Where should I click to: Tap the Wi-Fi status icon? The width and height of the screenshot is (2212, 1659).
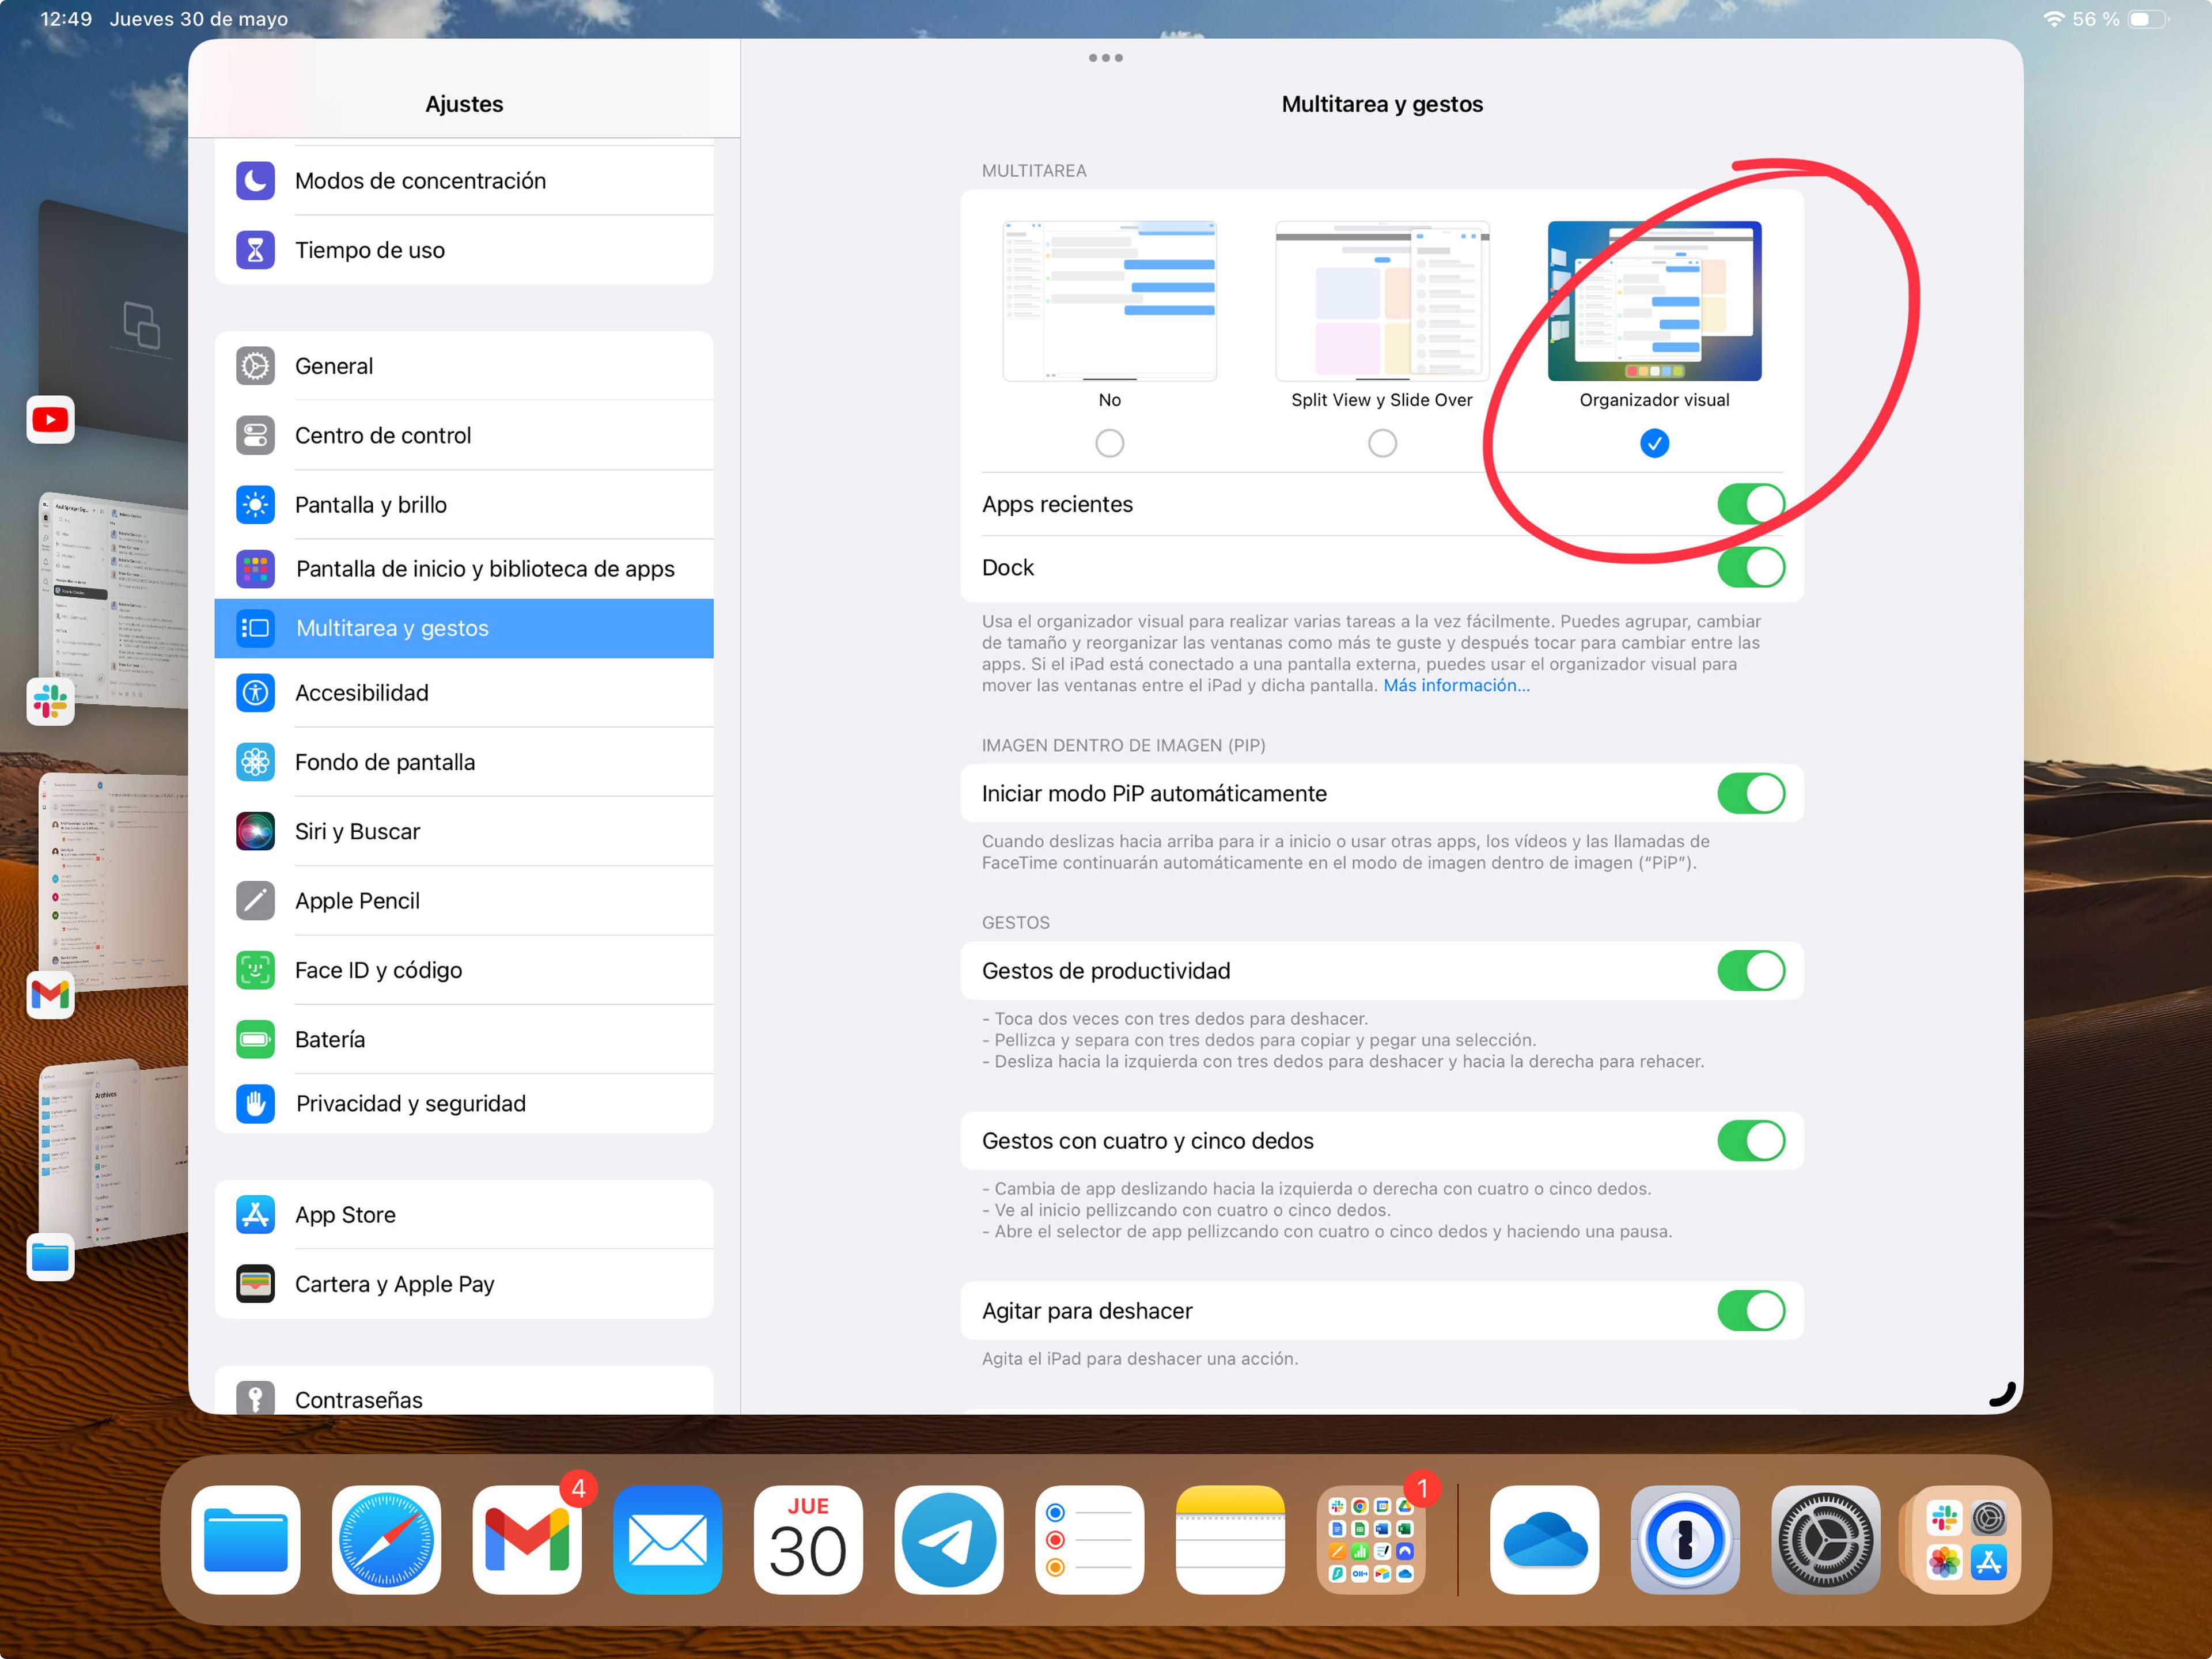click(2053, 19)
